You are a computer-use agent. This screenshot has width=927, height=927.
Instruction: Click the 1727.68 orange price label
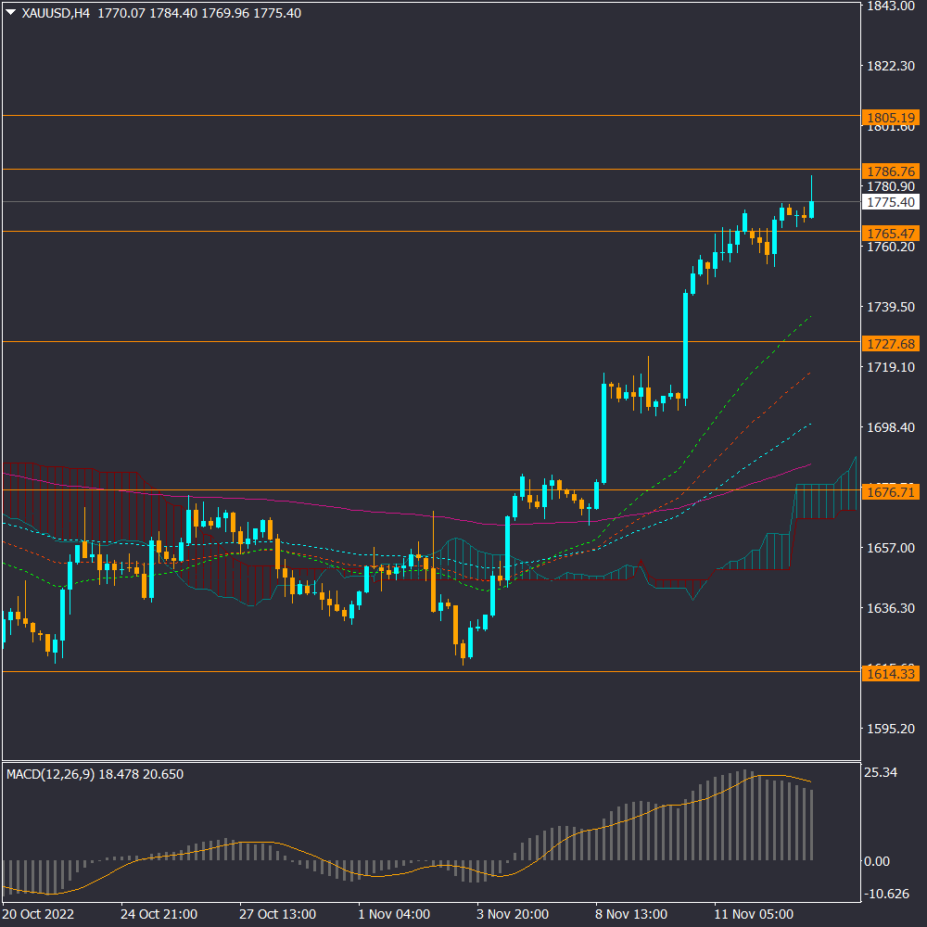click(890, 344)
